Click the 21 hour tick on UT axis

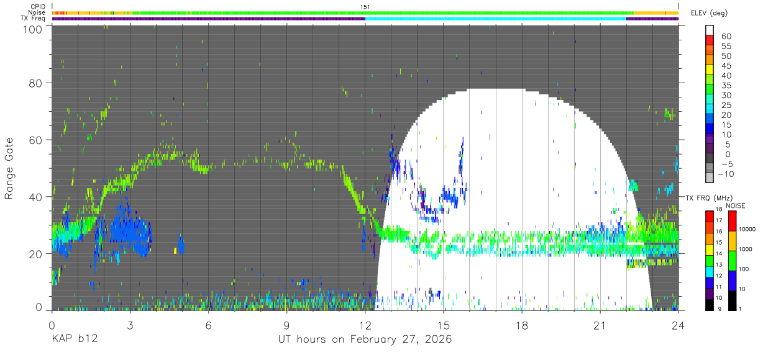(600, 324)
